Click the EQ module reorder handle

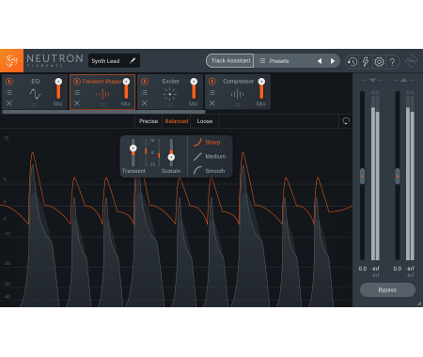click(35, 105)
